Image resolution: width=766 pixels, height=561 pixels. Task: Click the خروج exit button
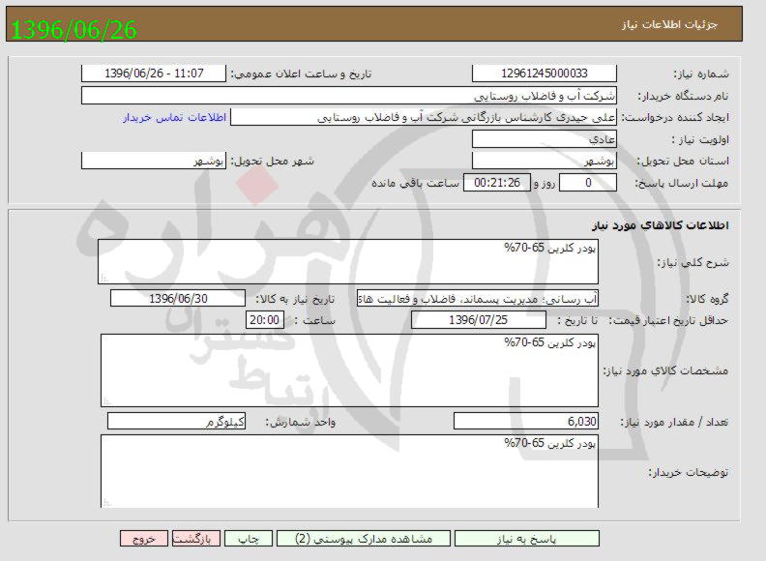144,539
